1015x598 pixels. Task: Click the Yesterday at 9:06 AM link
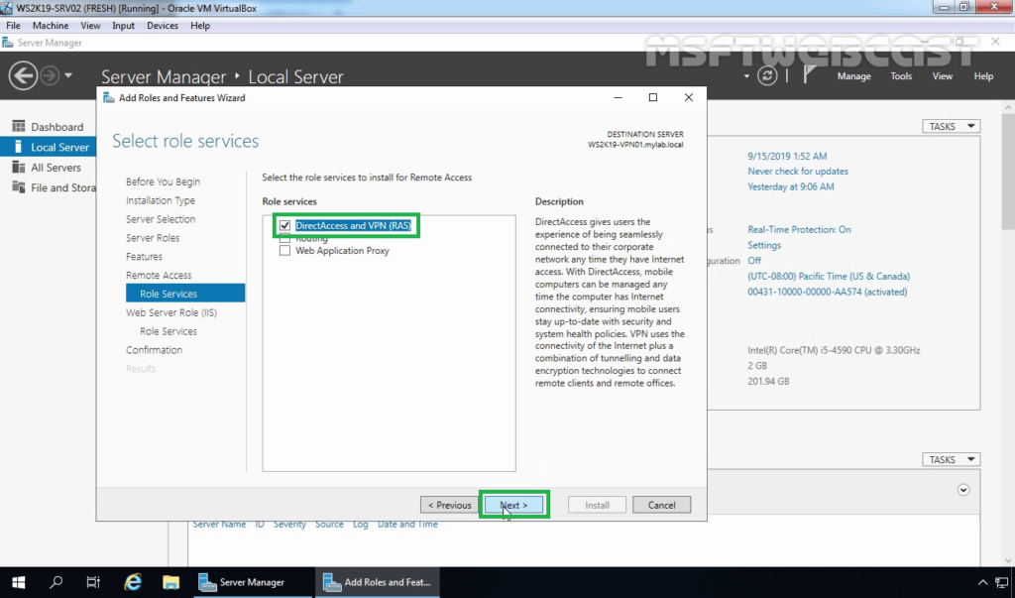pyautogui.click(x=791, y=186)
